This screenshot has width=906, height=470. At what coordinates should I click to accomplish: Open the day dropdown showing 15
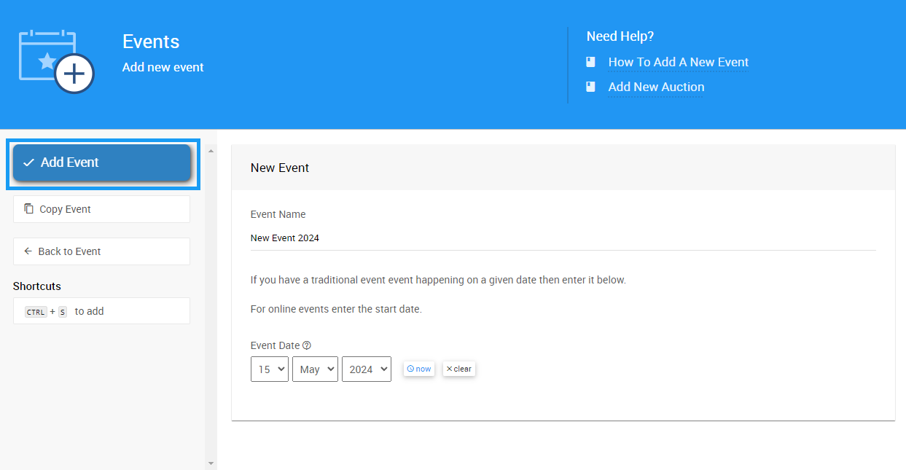point(269,369)
